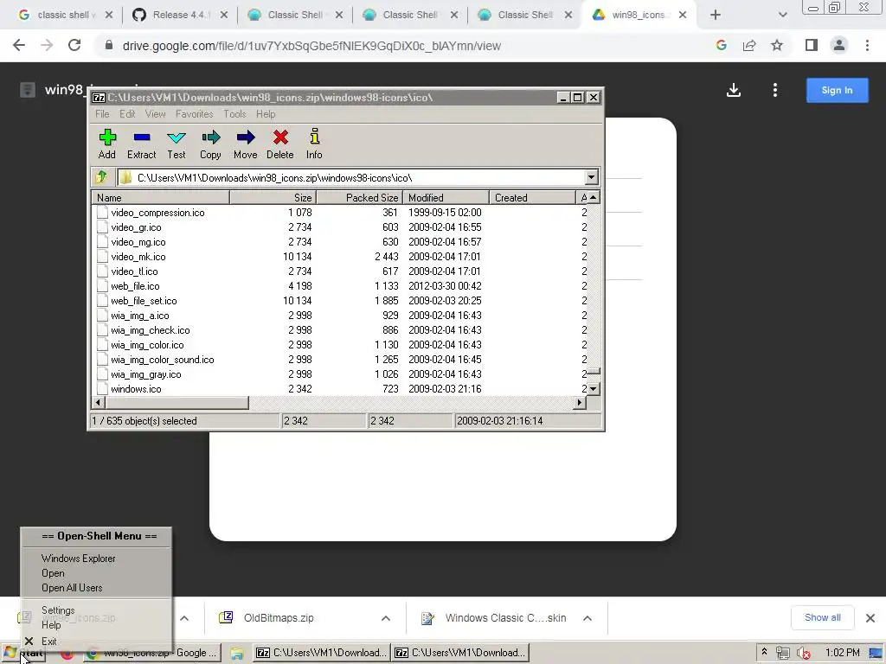886x664 pixels.
Task: Sort the list by the Packed Size column
Action: click(x=359, y=198)
